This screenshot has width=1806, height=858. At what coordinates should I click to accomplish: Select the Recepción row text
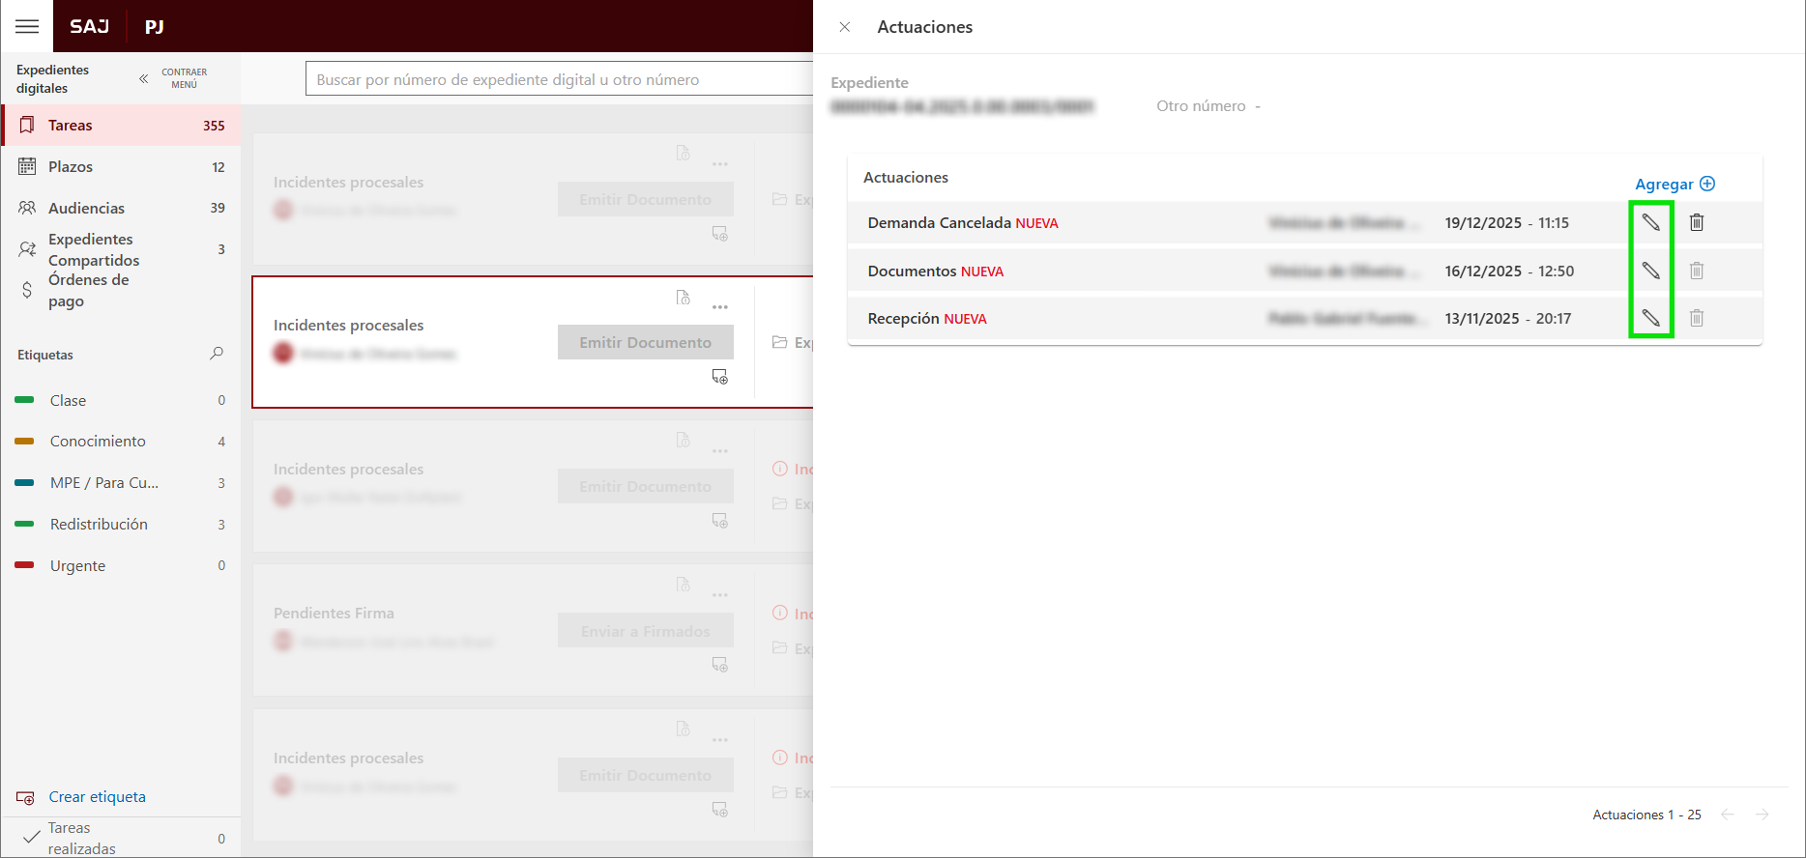[x=904, y=318]
